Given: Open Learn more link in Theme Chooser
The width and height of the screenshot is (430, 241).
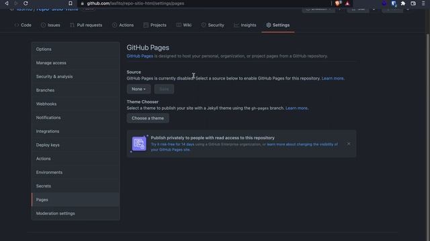Looking at the screenshot, I should [x=296, y=108].
